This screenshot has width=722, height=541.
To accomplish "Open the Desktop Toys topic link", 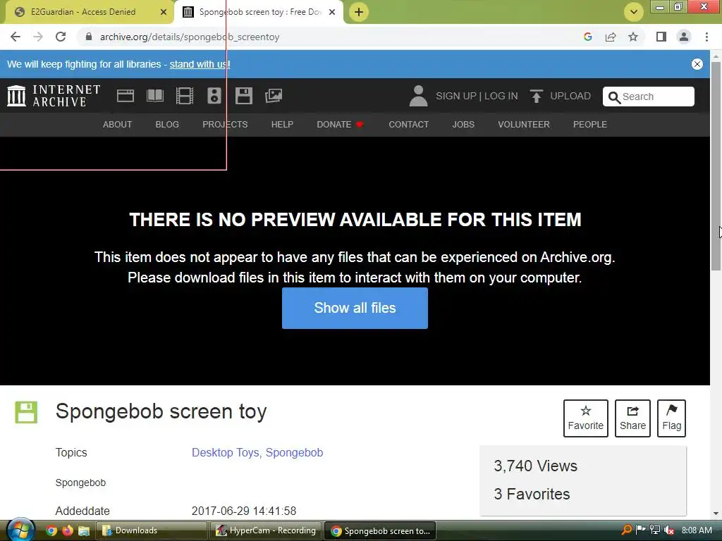I will tap(225, 452).
